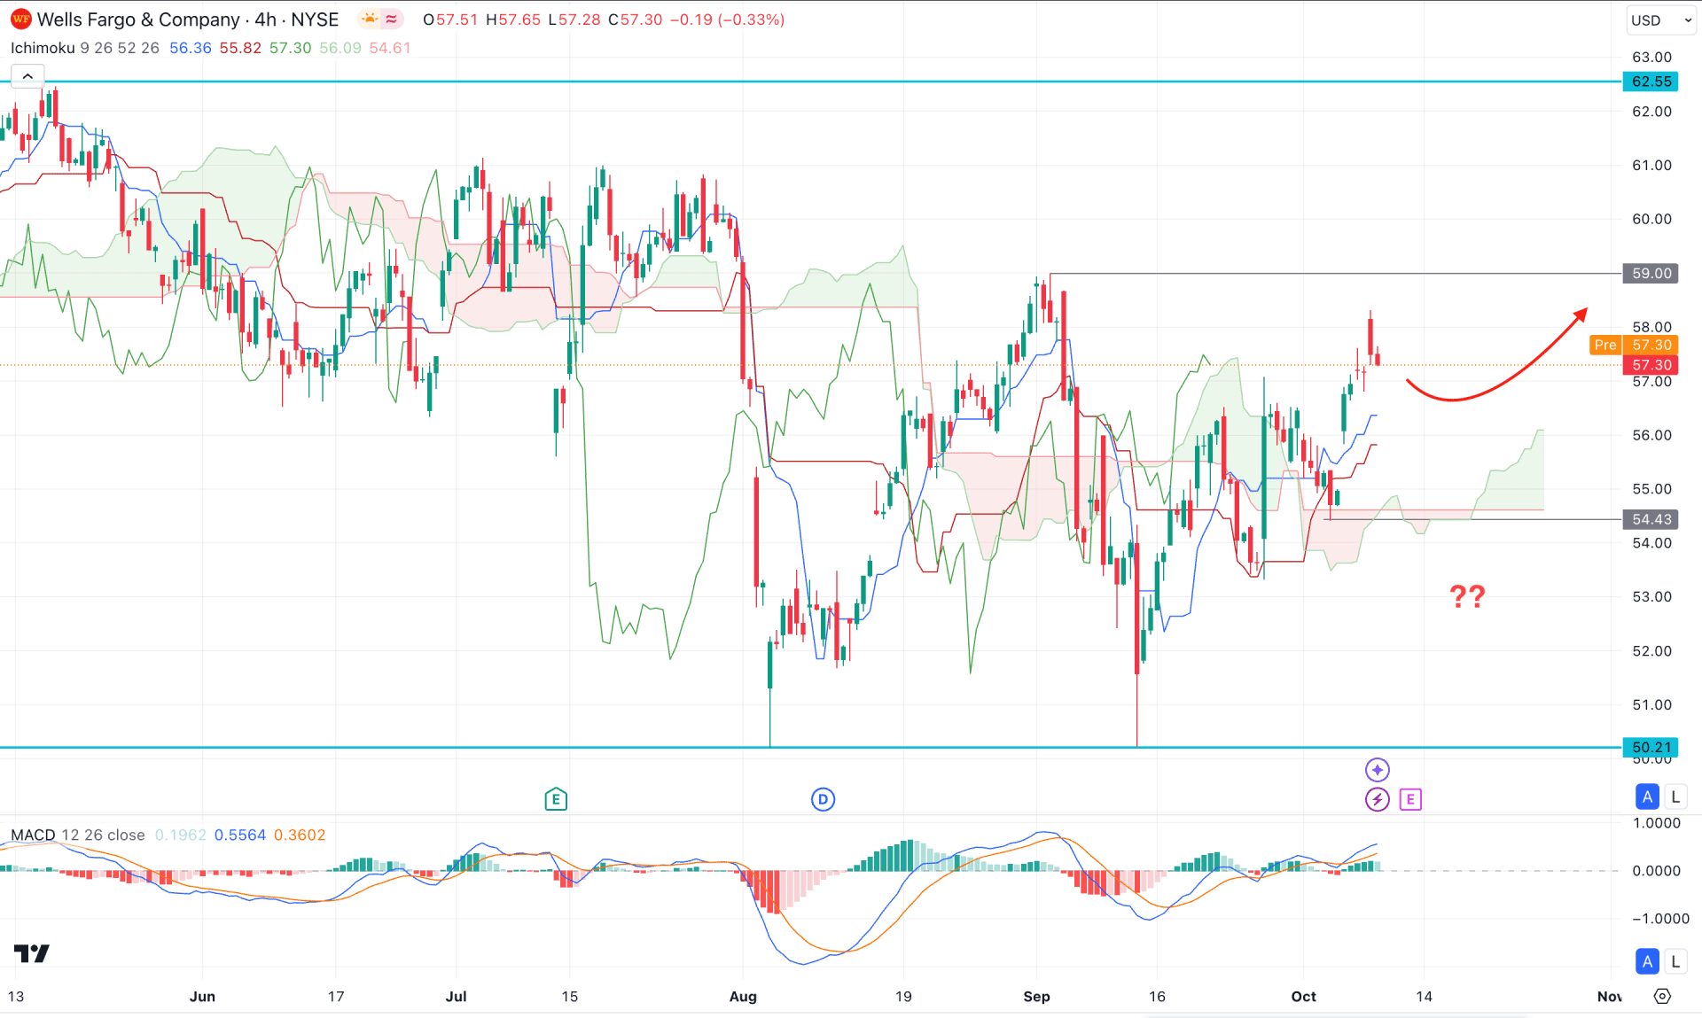Click the pink approximate-data indicator icon

coord(392,19)
